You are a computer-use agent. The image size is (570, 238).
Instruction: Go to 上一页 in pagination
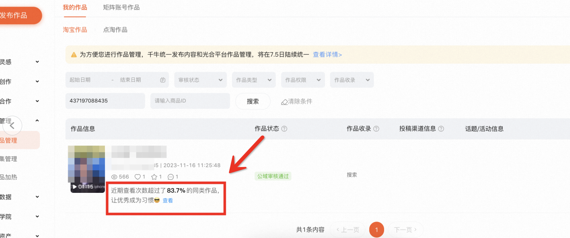pos(348,230)
